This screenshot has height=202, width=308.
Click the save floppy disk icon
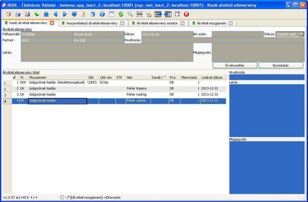(x=27, y=14)
